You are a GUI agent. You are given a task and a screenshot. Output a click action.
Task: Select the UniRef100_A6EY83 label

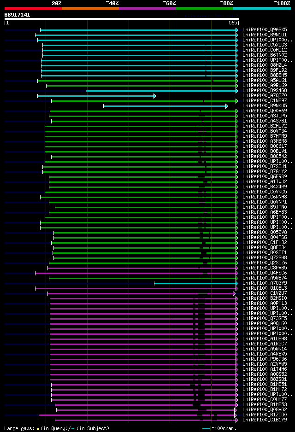(265, 212)
